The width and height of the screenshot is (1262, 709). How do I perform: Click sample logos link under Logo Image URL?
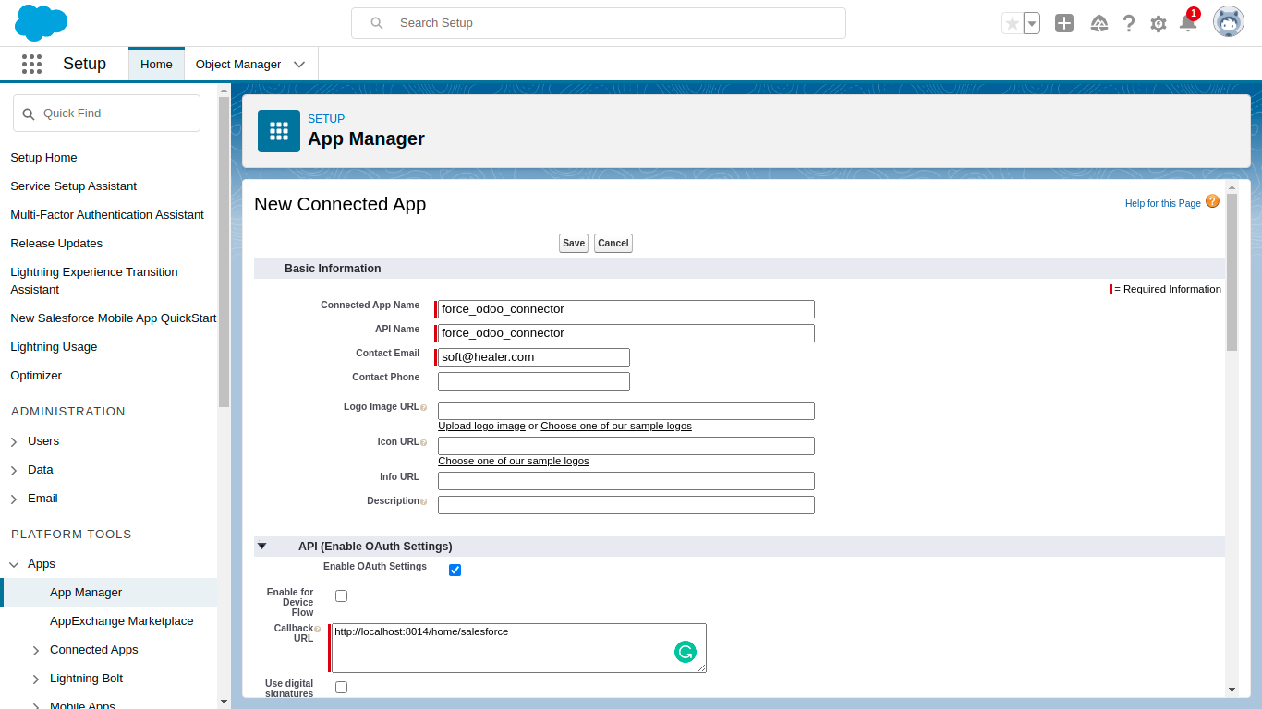[x=616, y=426]
